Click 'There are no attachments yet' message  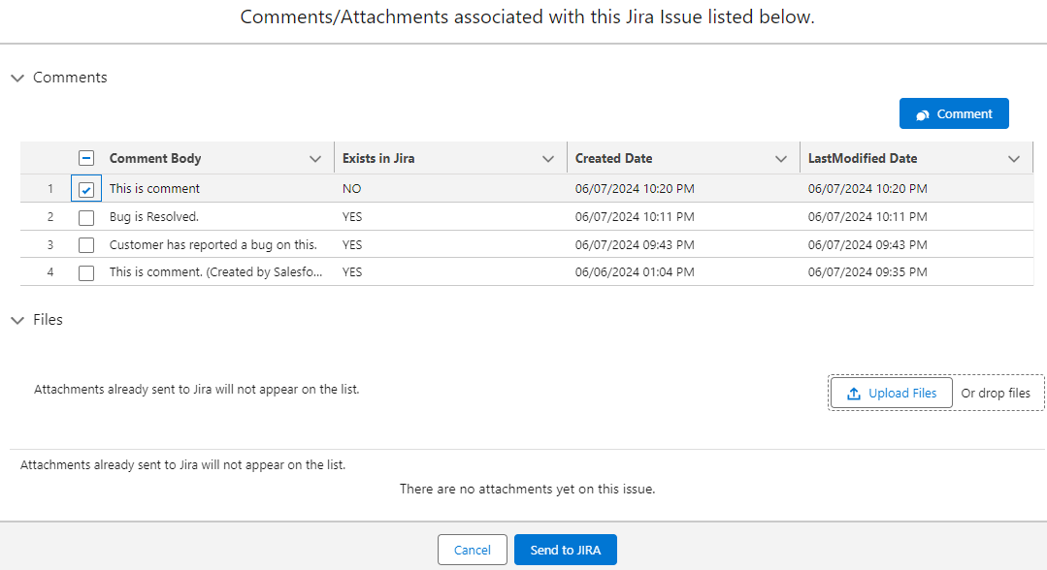coord(528,490)
